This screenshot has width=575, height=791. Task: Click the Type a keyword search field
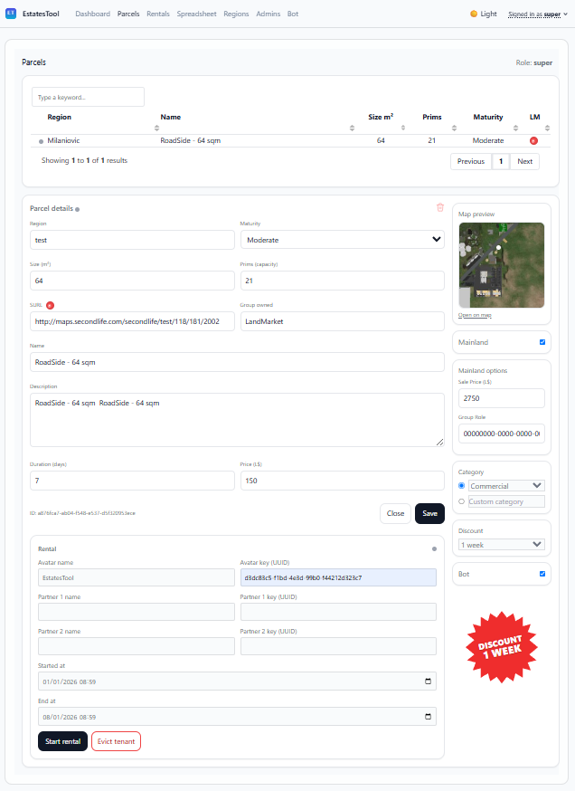[x=88, y=97]
